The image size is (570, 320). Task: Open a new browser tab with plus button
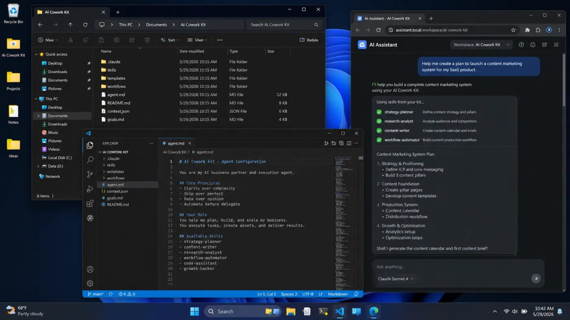(431, 18)
